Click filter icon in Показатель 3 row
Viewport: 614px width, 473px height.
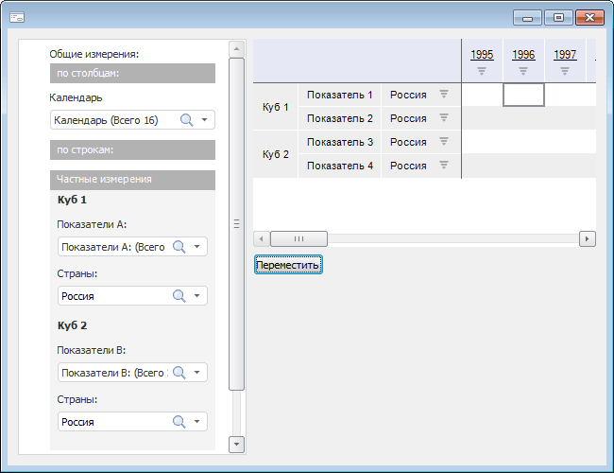[x=443, y=142]
